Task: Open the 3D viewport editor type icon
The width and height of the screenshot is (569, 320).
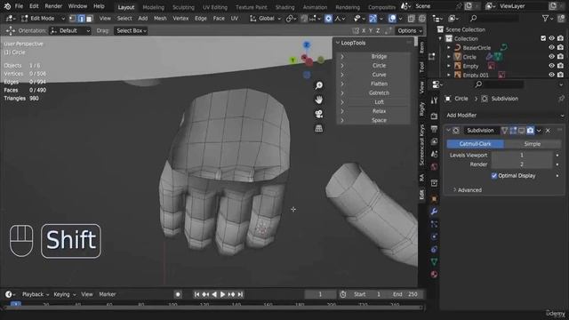Action: [x=10, y=19]
